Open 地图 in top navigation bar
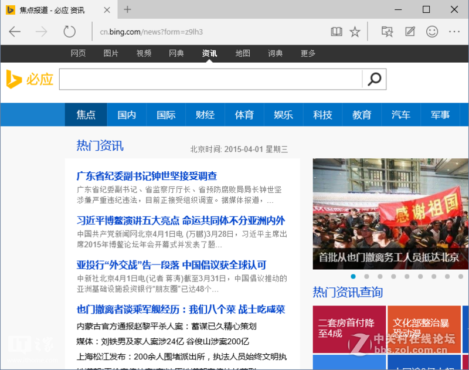 pos(243,53)
